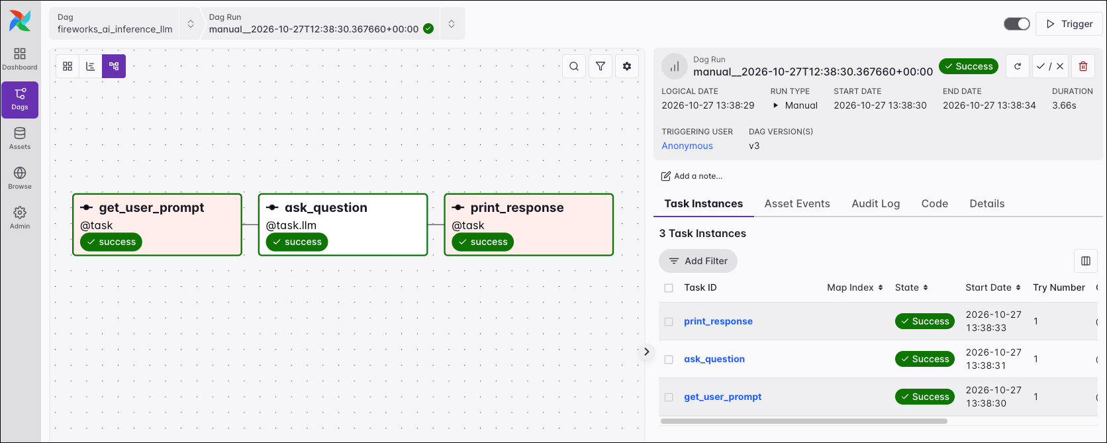
Task: Click the Dag Run breadcrumb manual__2026-10-27
Action: click(x=314, y=29)
